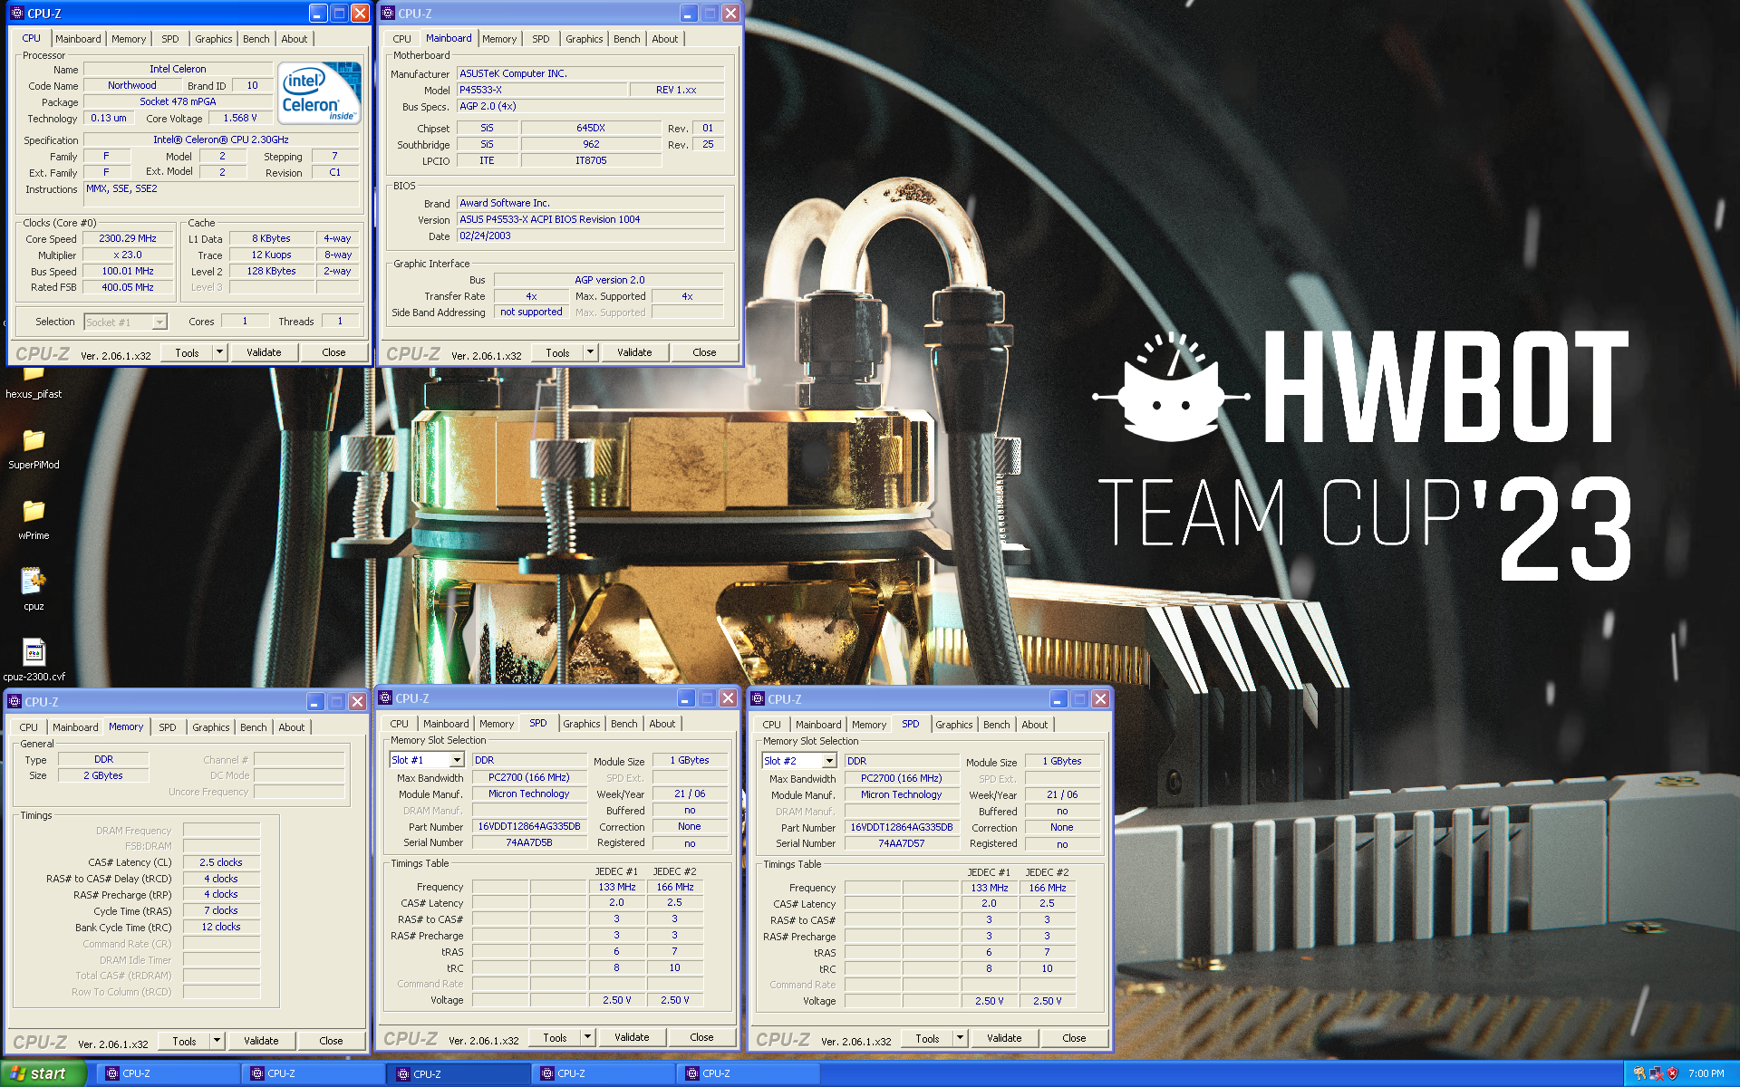Viewport: 1740px width, 1087px height.
Task: Click the CPU window title bar app icon
Action: tap(17, 14)
